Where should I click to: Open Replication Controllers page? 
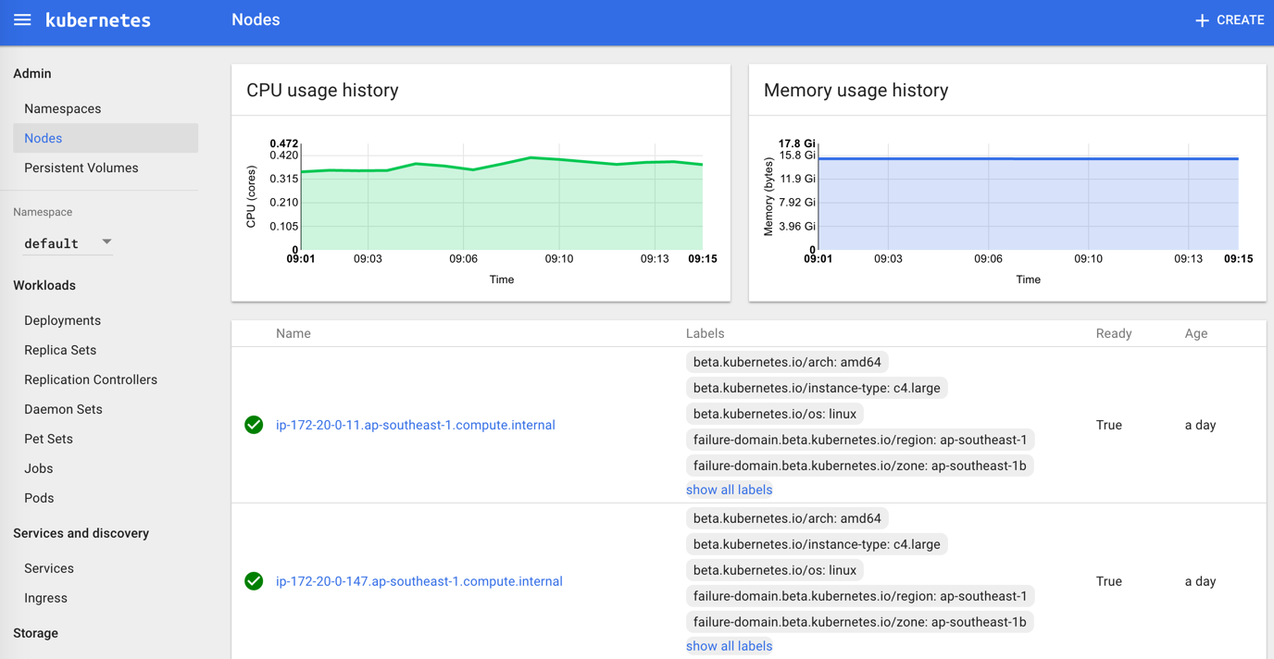91,379
